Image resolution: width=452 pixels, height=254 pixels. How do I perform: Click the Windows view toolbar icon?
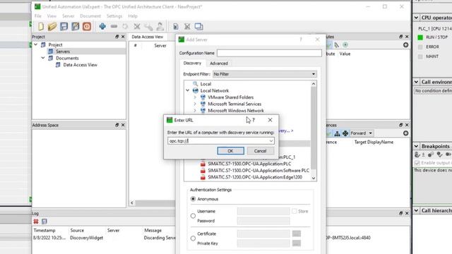199,27
